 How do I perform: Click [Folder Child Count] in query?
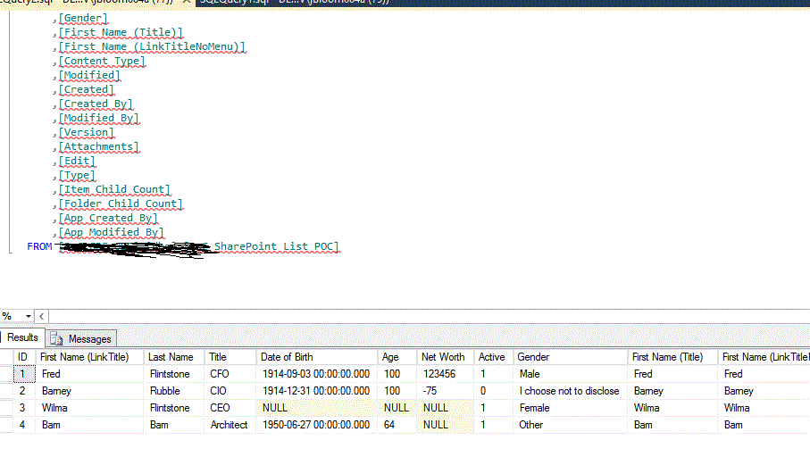pos(121,204)
